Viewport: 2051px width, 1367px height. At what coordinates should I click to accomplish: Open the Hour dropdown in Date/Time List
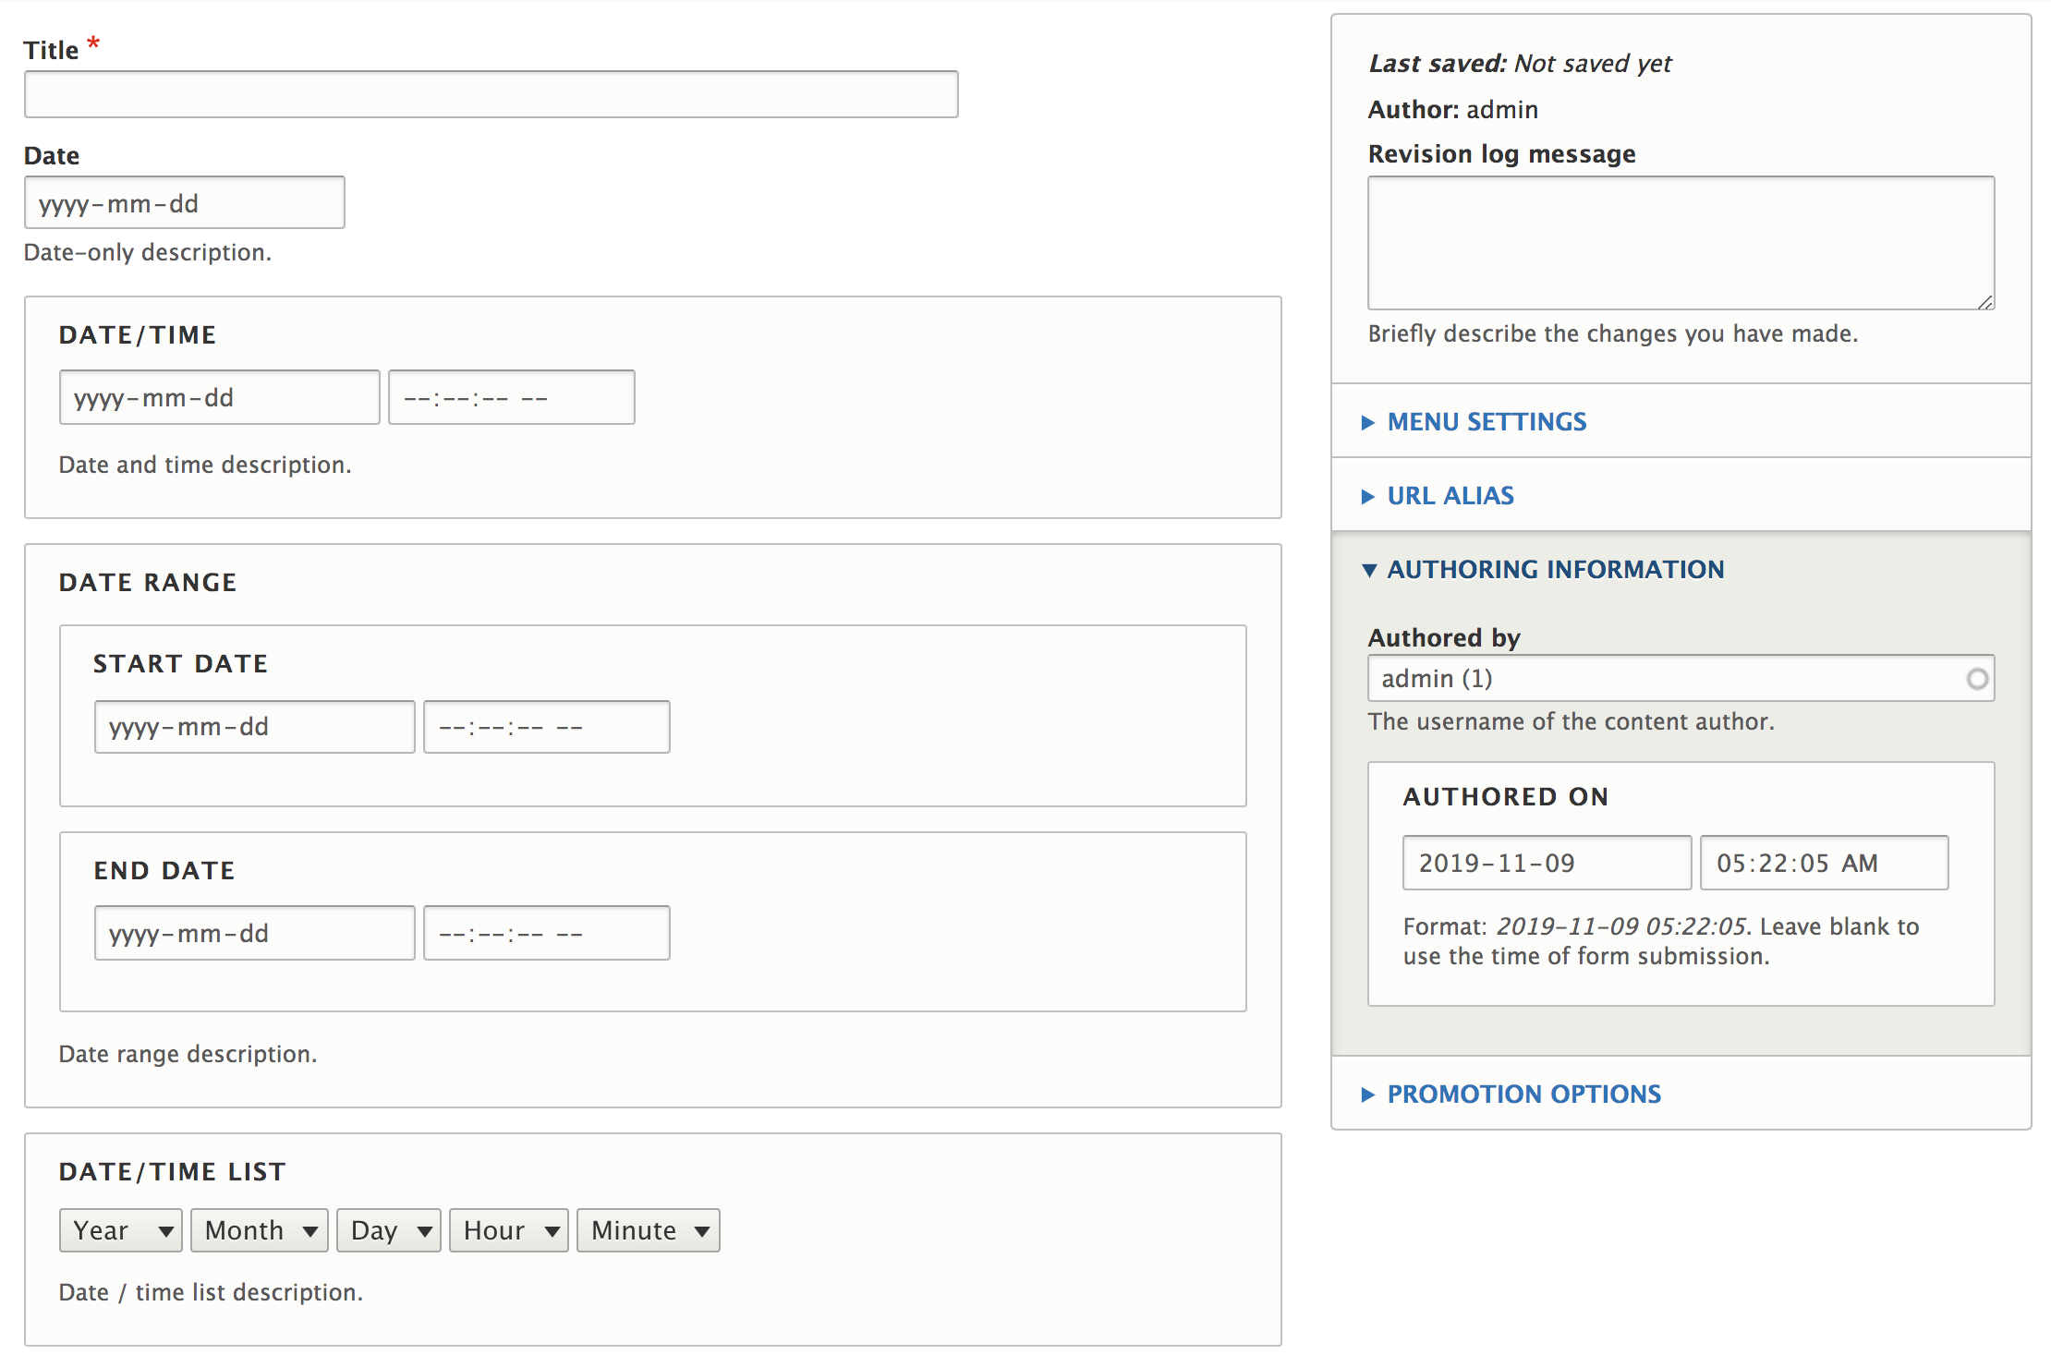[x=508, y=1229]
